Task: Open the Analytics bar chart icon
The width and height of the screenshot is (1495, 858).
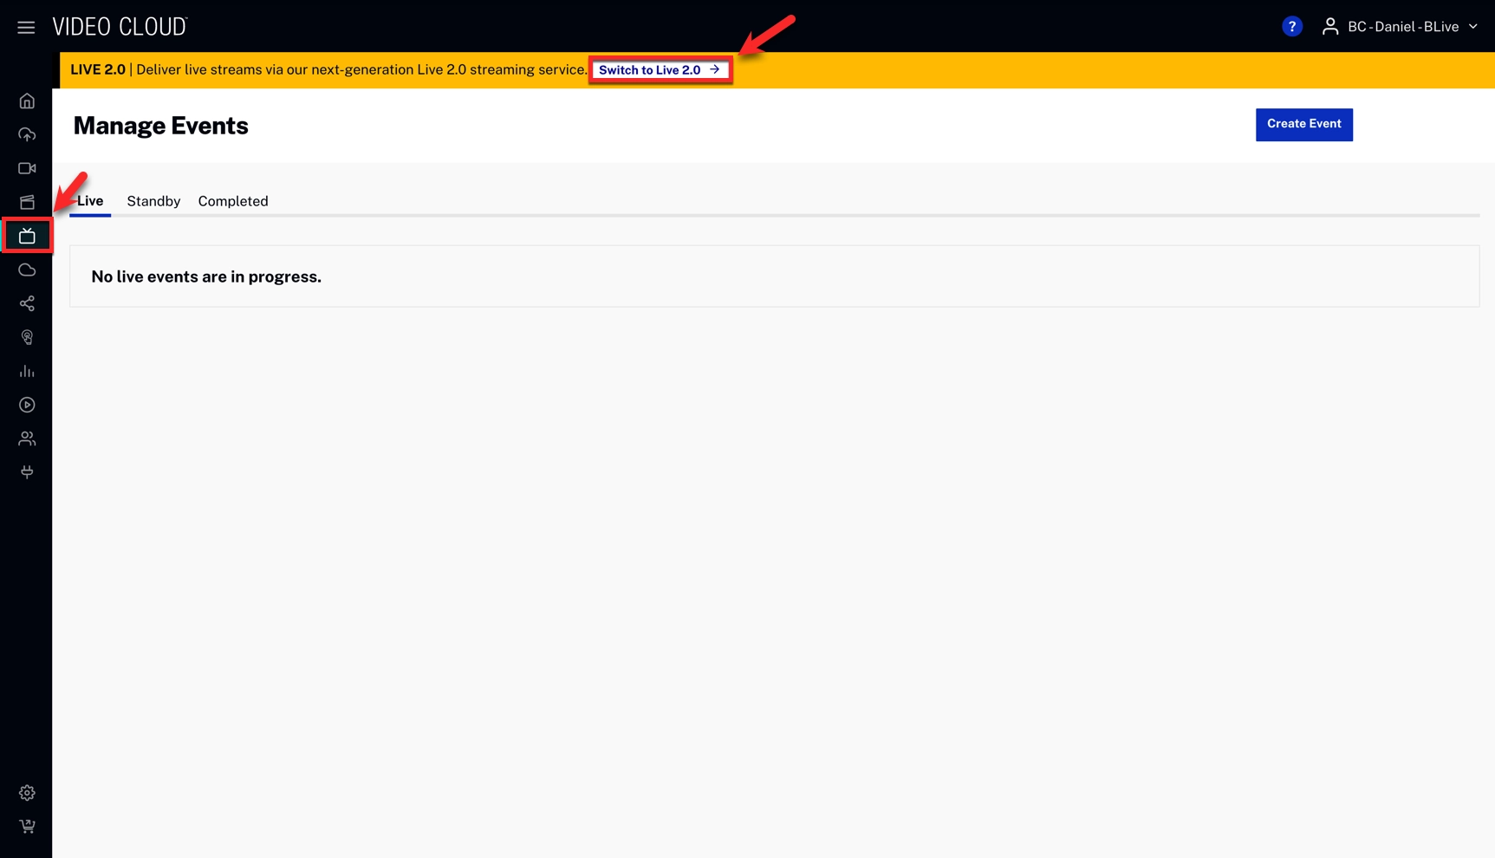Action: tap(27, 372)
